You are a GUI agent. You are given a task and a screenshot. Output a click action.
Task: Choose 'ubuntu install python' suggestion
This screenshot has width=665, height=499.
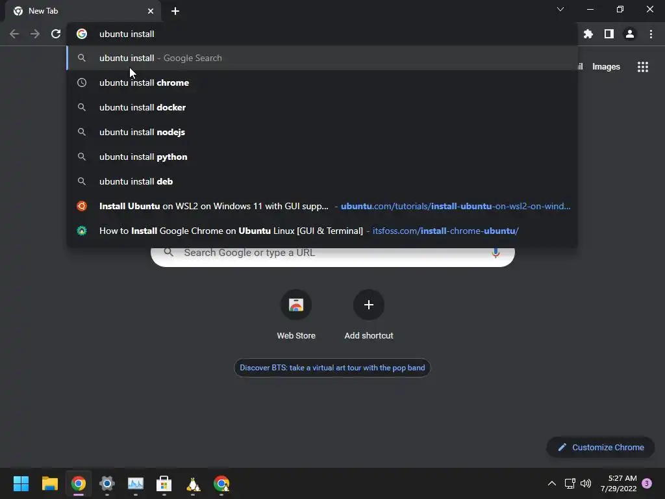point(322,157)
